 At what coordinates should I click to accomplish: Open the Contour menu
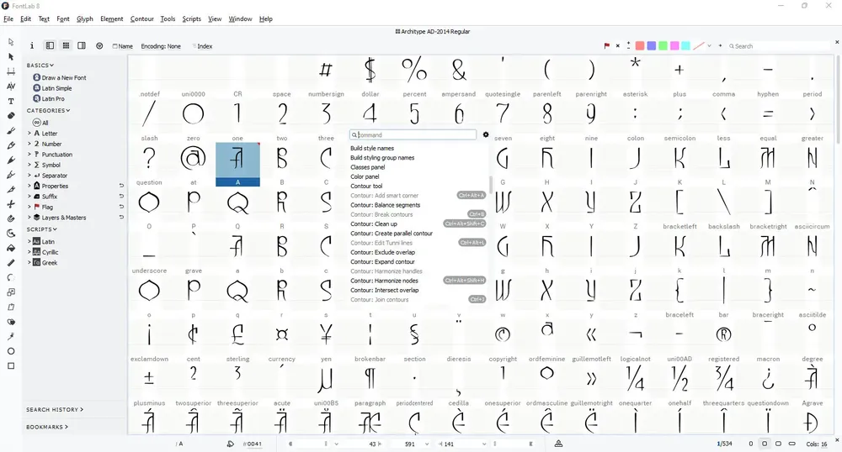click(141, 18)
